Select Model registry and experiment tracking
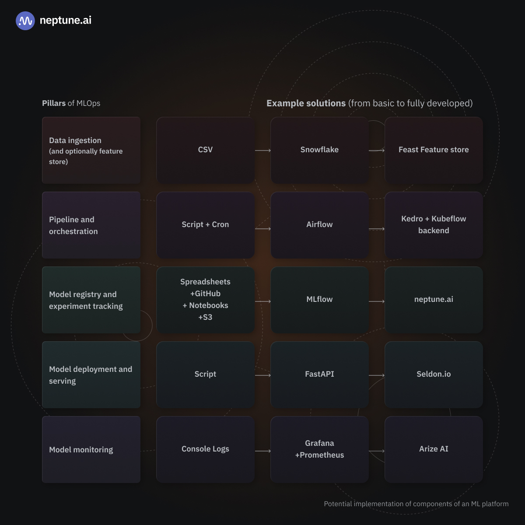The height and width of the screenshot is (525, 525). [x=91, y=300]
